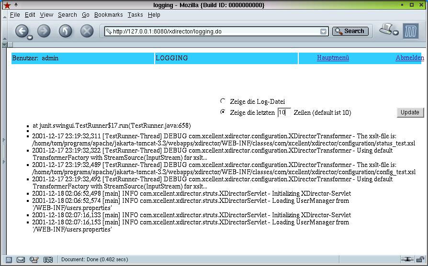The image size is (428, 266).
Task: Reload the current page
Action: tap(65, 31)
